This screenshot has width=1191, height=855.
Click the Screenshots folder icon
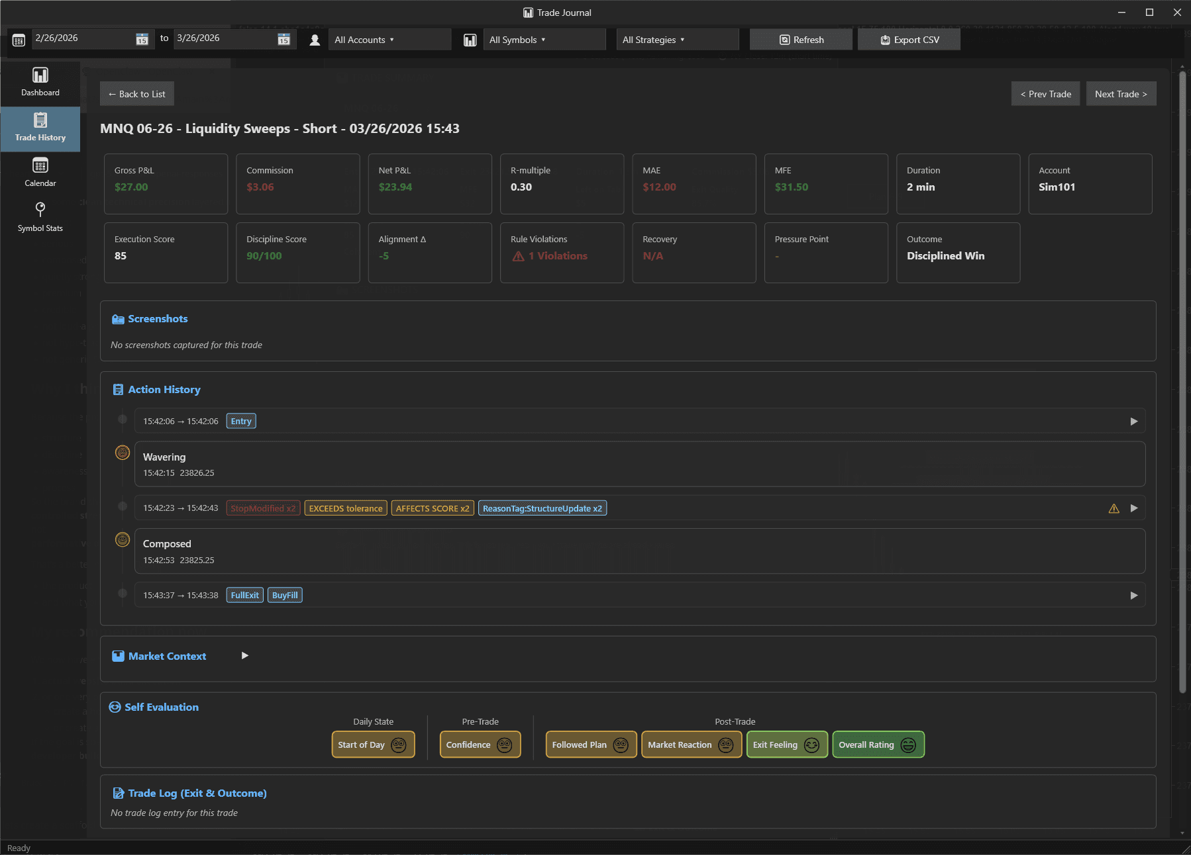point(117,318)
